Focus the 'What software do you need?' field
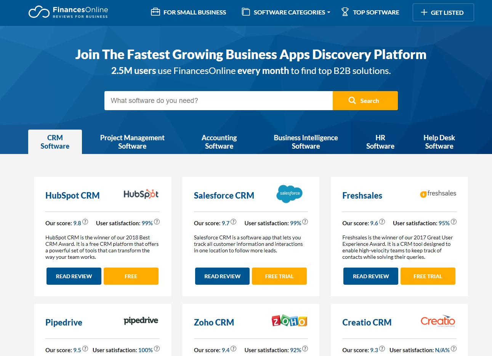Image resolution: width=492 pixels, height=356 pixels. coord(218,101)
